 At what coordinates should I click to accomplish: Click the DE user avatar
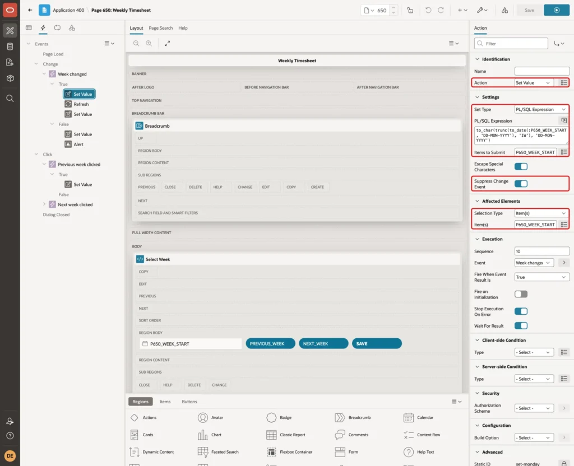tap(10, 456)
